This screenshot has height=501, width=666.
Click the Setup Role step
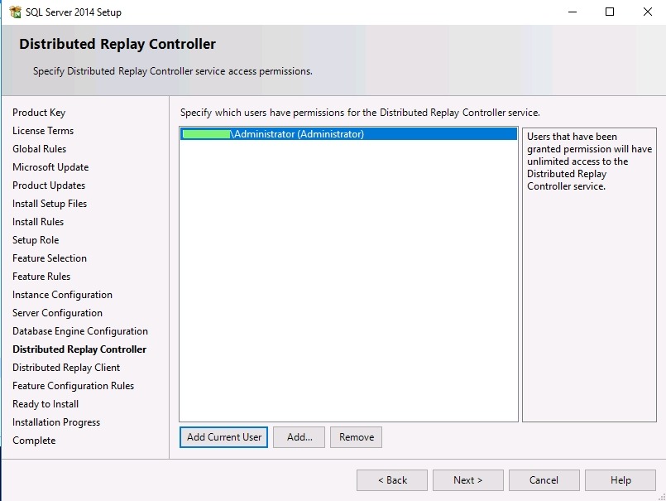click(x=36, y=240)
